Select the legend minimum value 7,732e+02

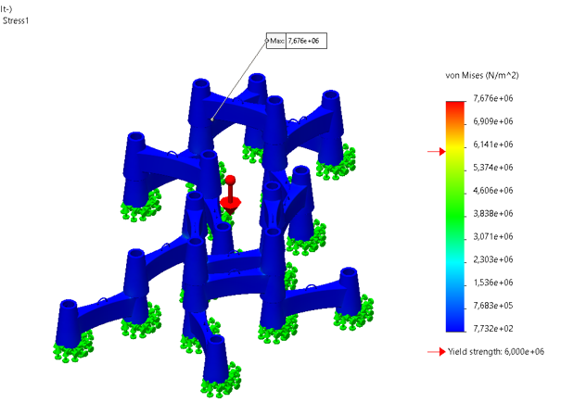(493, 329)
